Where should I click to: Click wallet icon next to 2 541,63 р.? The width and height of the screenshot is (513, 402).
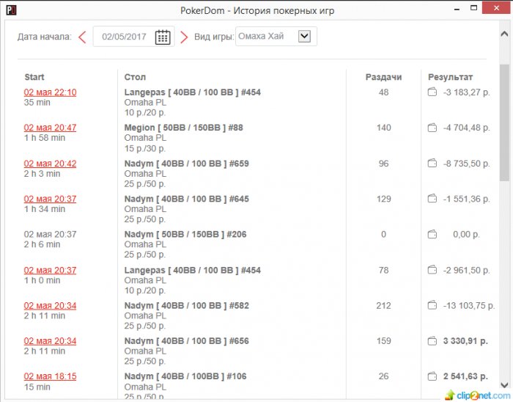click(432, 376)
